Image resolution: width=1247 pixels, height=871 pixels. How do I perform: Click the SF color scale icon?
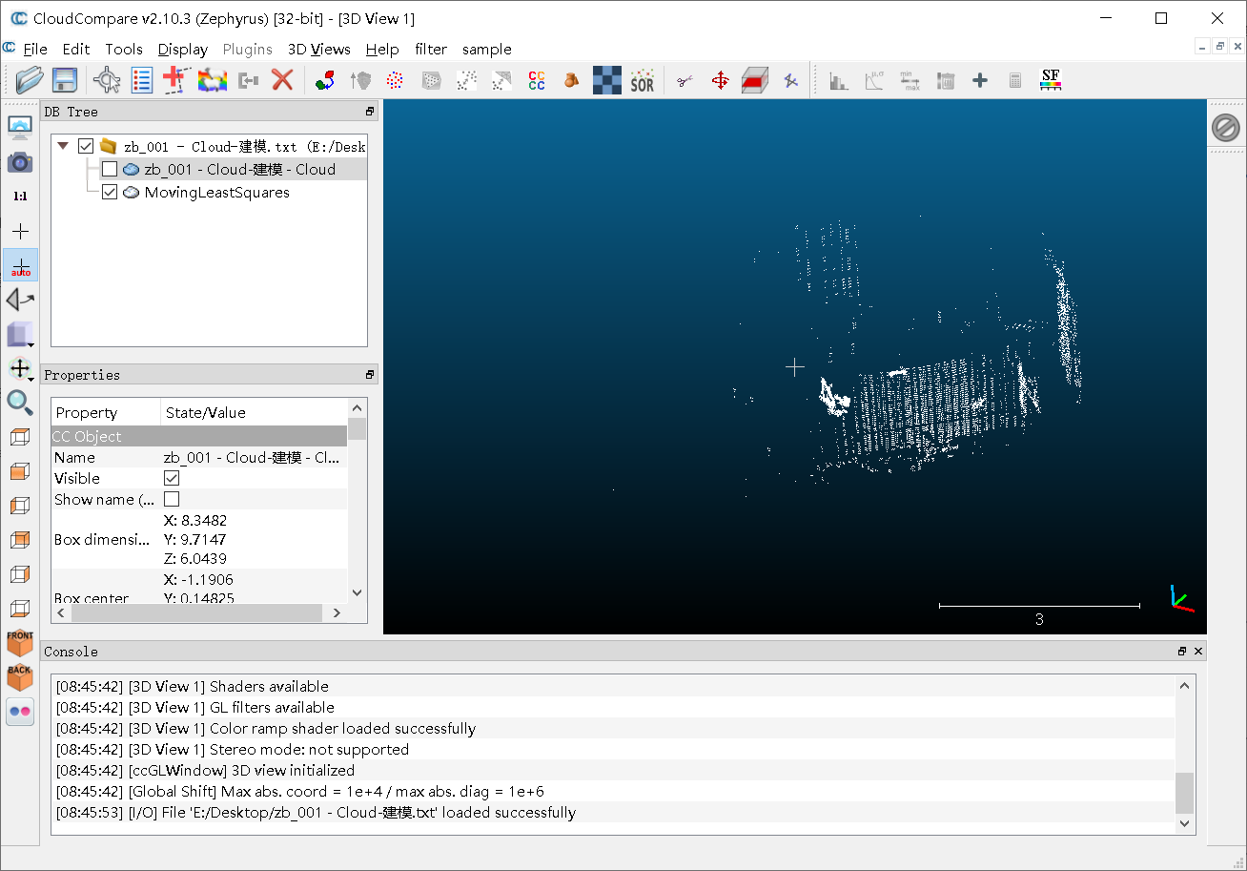tap(1051, 80)
